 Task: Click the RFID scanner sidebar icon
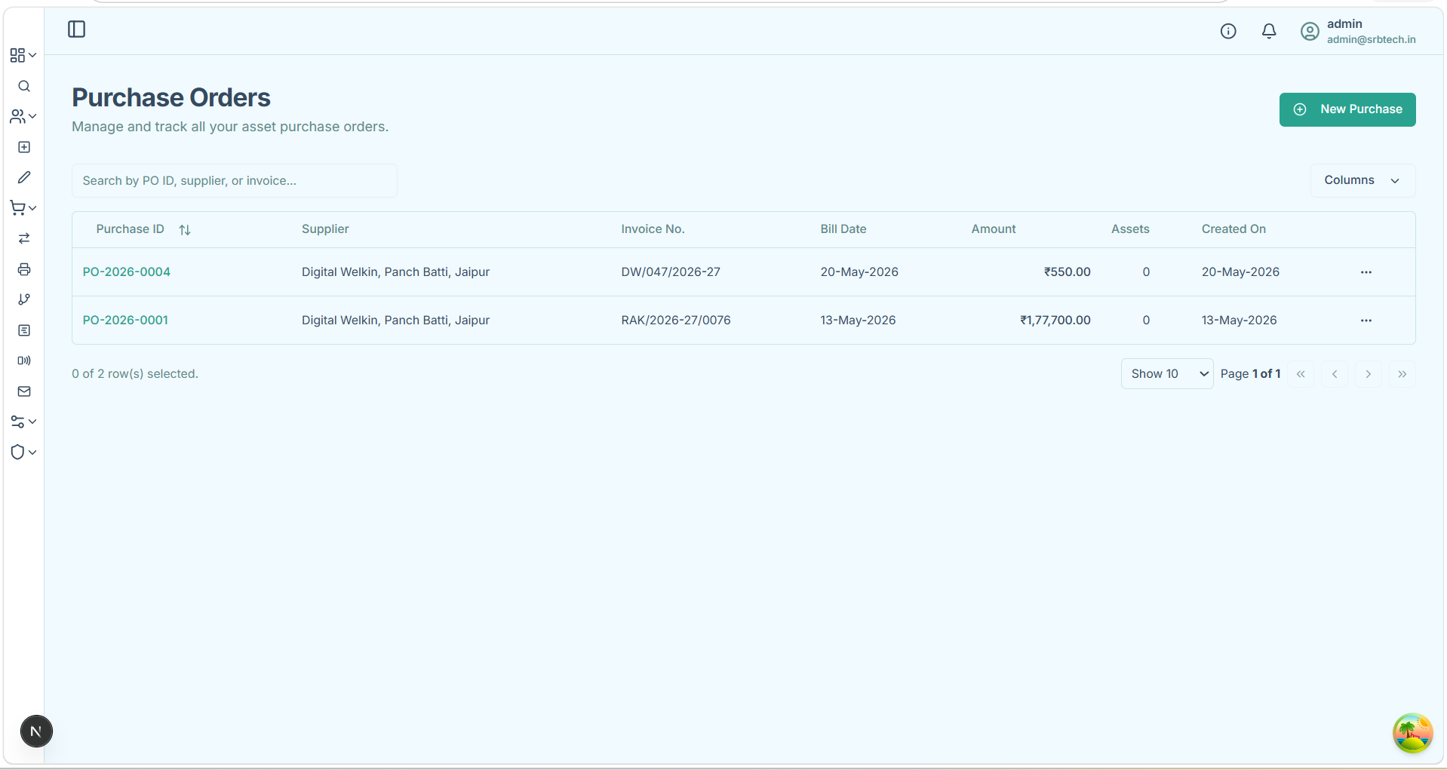point(24,360)
